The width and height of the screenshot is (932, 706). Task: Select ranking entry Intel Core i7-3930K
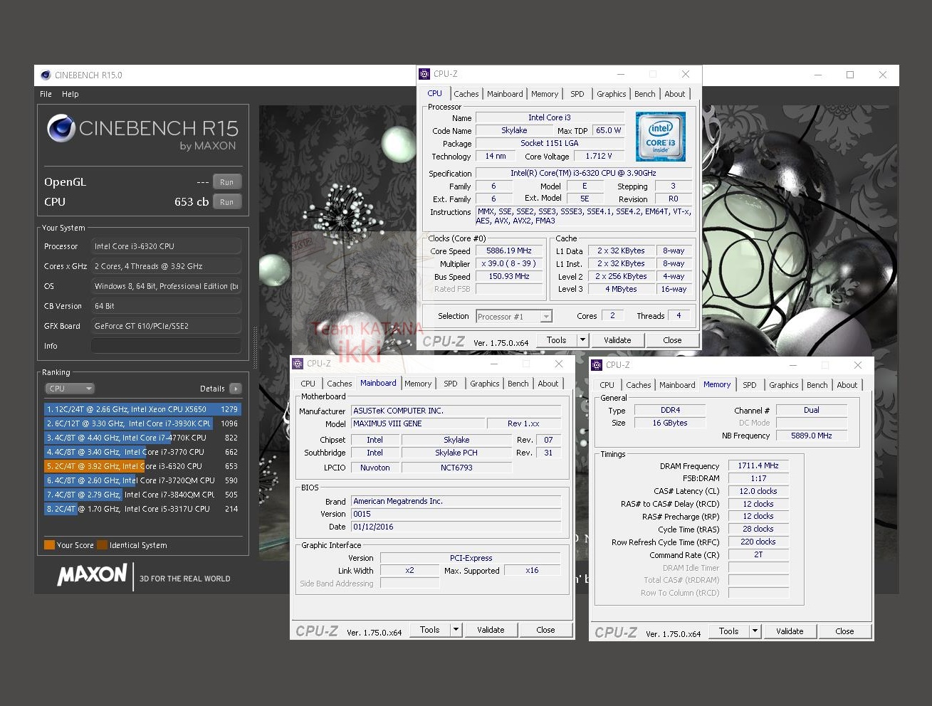tap(142, 423)
